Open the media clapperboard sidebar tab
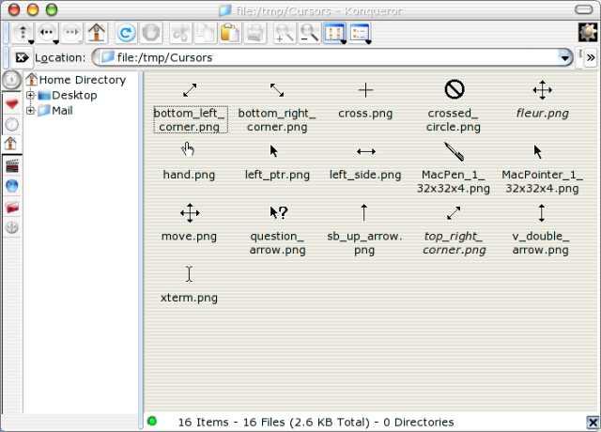 coord(12,166)
